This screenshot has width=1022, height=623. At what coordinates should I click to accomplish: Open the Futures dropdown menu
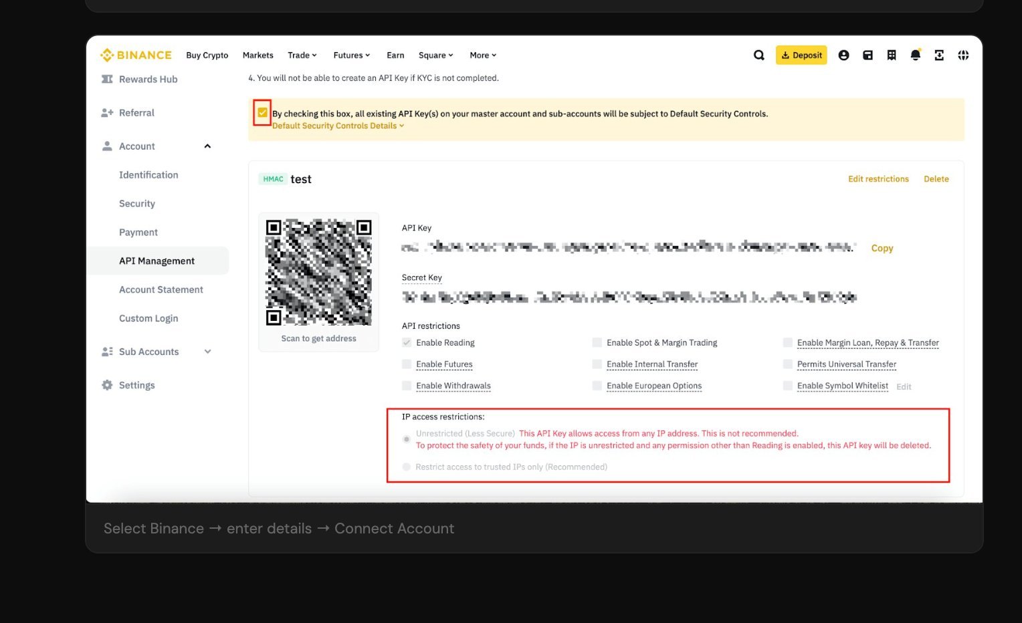(x=352, y=55)
